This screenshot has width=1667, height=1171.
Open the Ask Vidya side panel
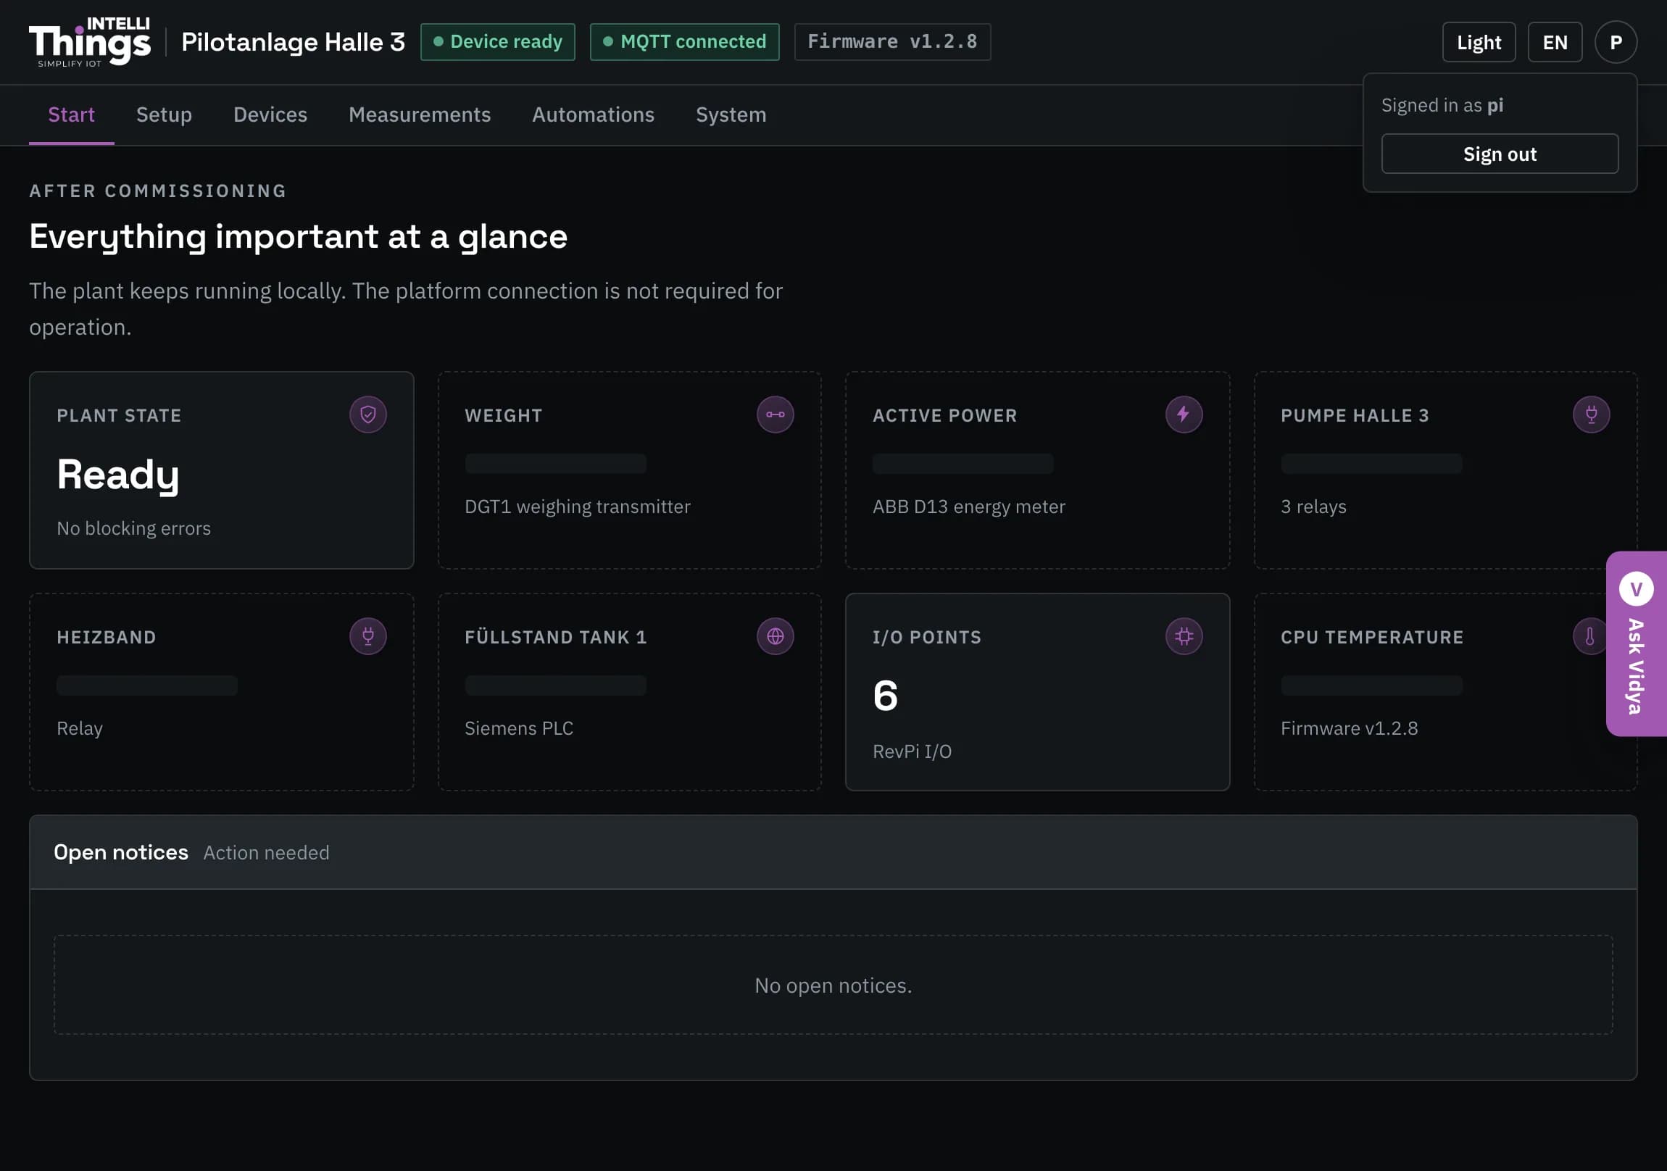pyautogui.click(x=1636, y=643)
